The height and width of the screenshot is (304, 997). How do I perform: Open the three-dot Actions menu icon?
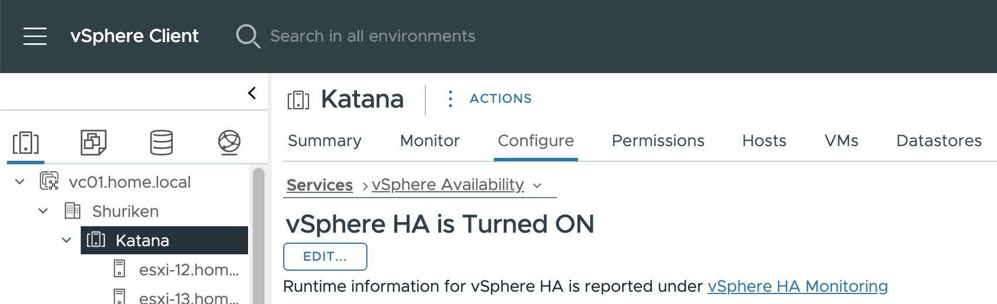click(x=450, y=99)
